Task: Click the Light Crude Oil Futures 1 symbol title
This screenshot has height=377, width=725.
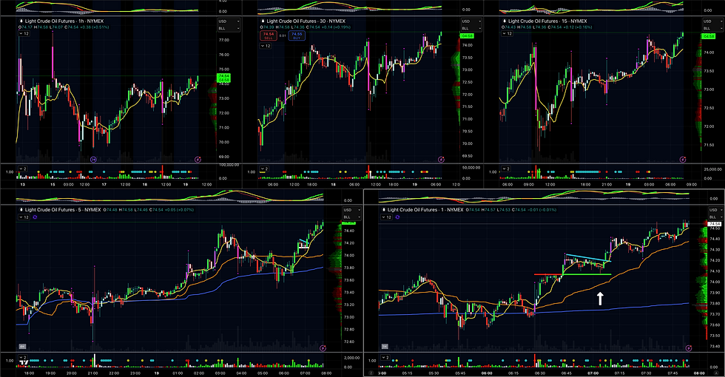Action: click(425, 210)
